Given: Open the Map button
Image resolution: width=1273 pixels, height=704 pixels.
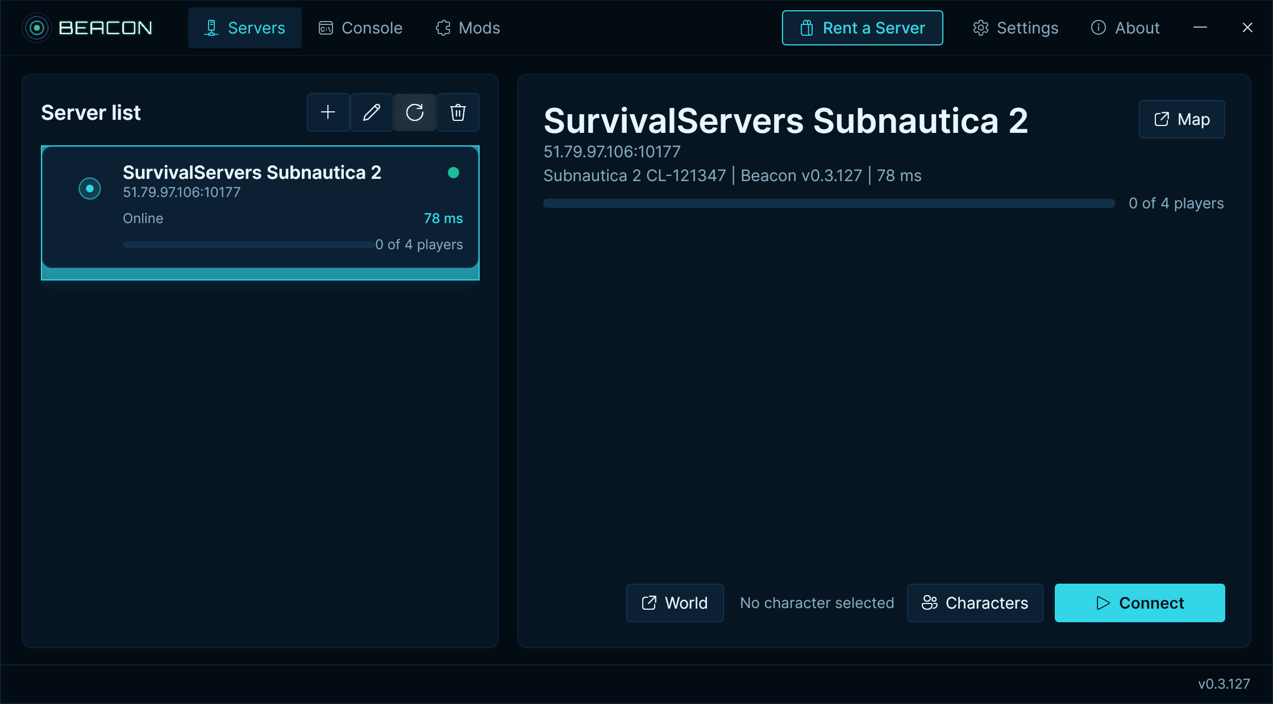Looking at the screenshot, I should coord(1182,119).
